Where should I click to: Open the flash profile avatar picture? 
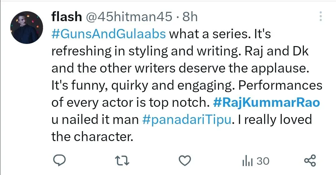tap(27, 28)
